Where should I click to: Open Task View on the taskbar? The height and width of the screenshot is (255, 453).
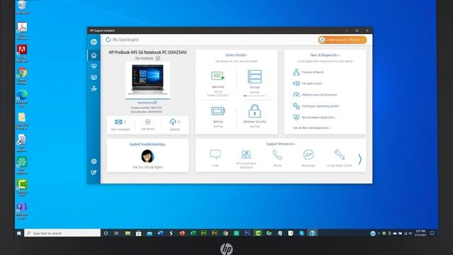[116, 233]
